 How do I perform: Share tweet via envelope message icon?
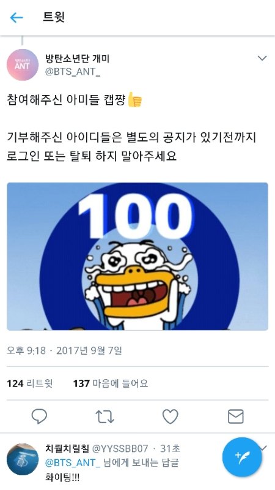236,417
